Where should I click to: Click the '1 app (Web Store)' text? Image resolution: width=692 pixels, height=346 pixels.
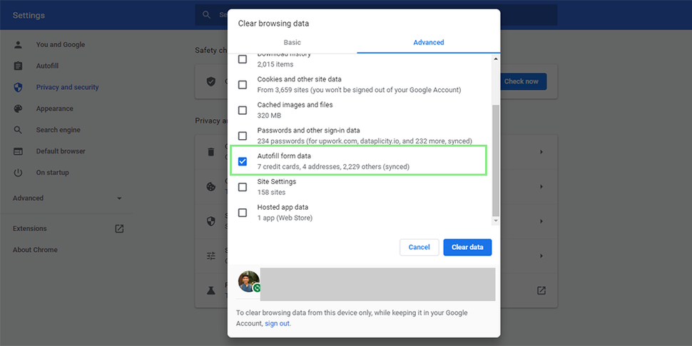click(285, 218)
